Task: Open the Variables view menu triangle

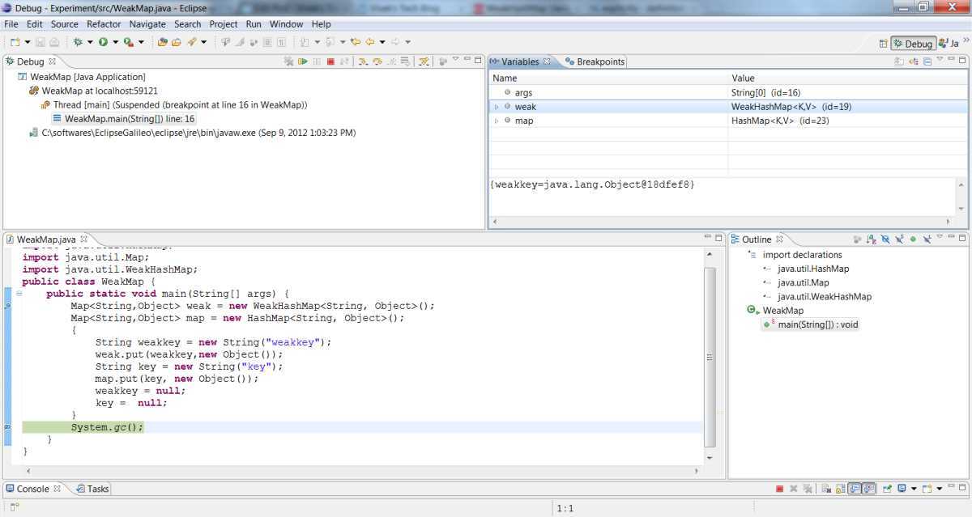Action: click(940, 59)
